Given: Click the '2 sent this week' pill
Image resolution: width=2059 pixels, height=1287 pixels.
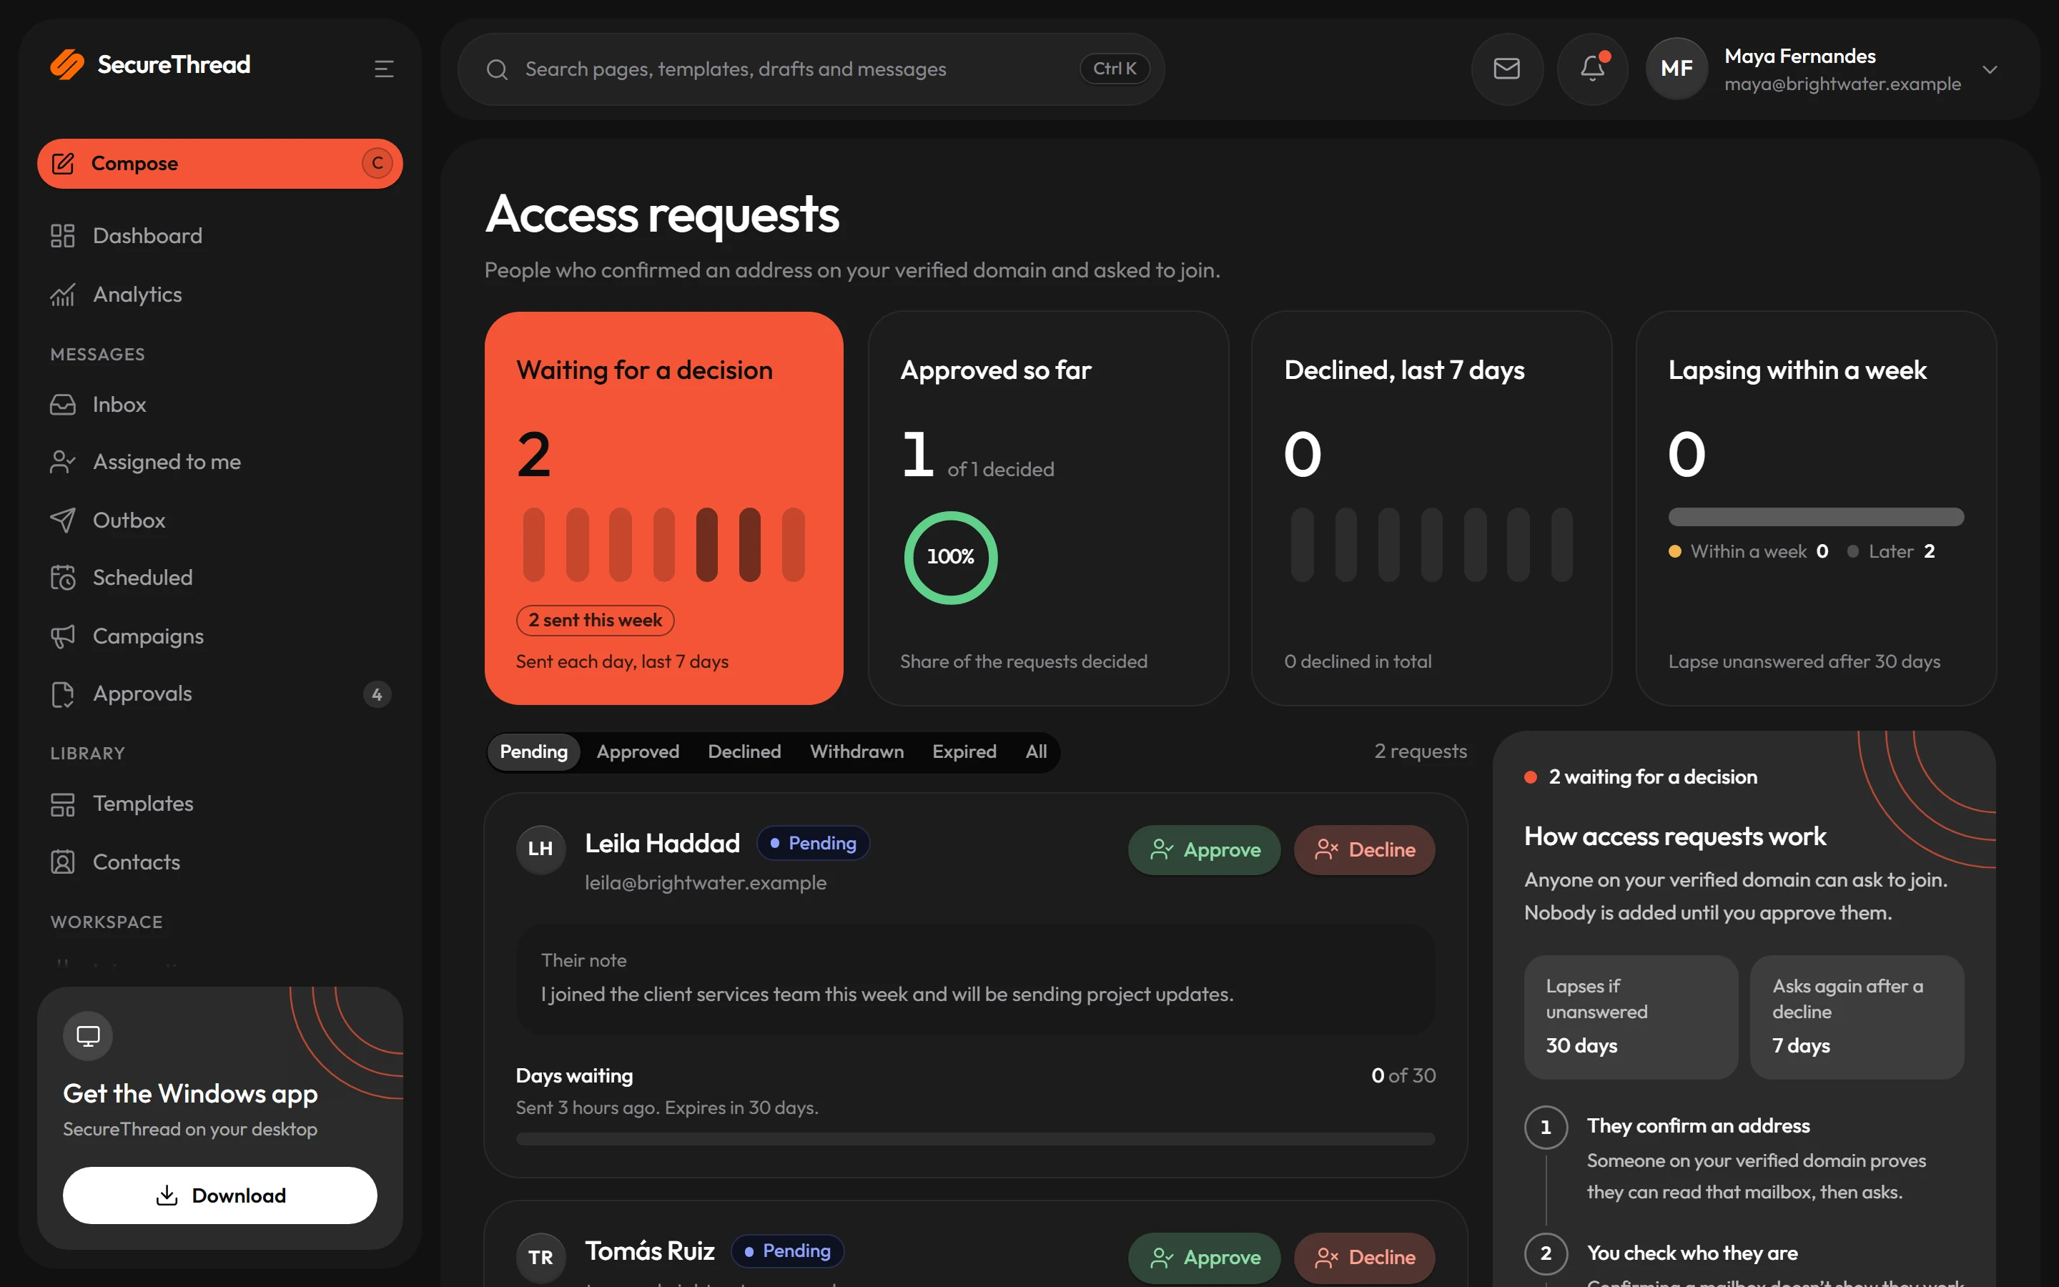Looking at the screenshot, I should click(595, 621).
